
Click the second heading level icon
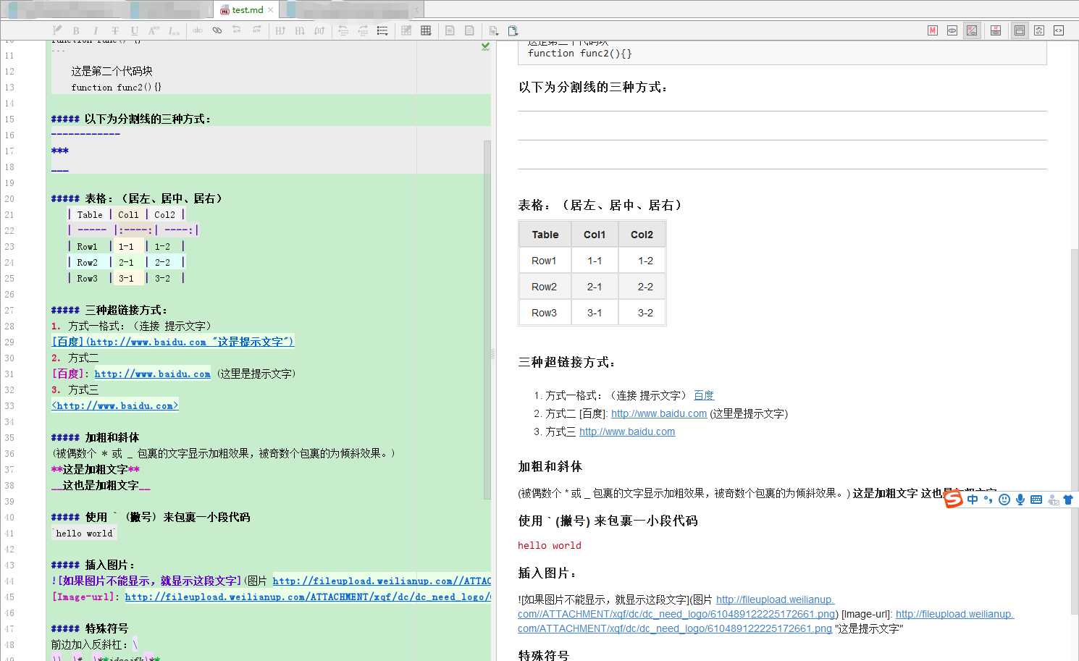(x=300, y=30)
